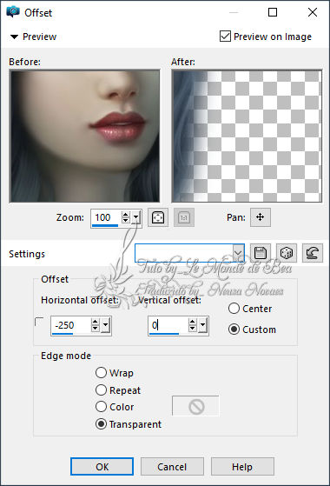Click inside the Horizontal offset field
Viewport: 330px width, 486px height.
[71, 325]
